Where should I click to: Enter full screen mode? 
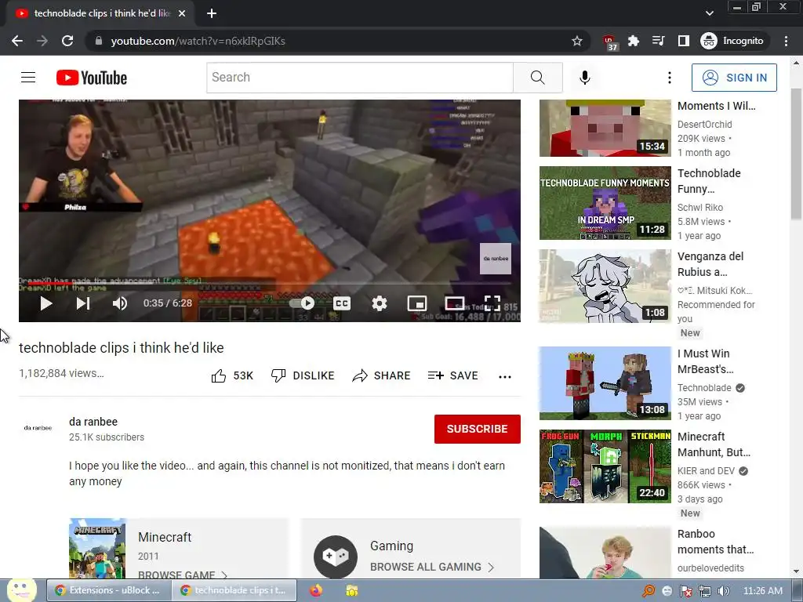492,303
